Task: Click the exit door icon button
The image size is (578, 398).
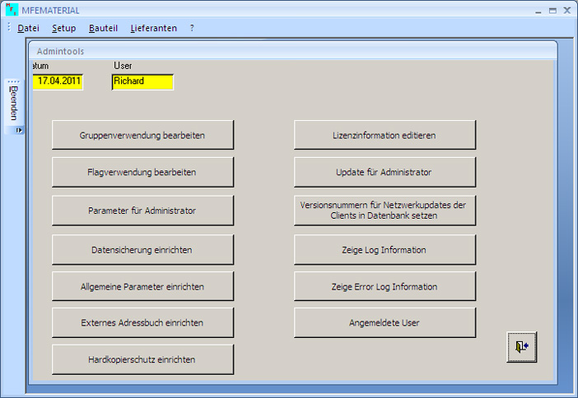Action: (x=522, y=347)
